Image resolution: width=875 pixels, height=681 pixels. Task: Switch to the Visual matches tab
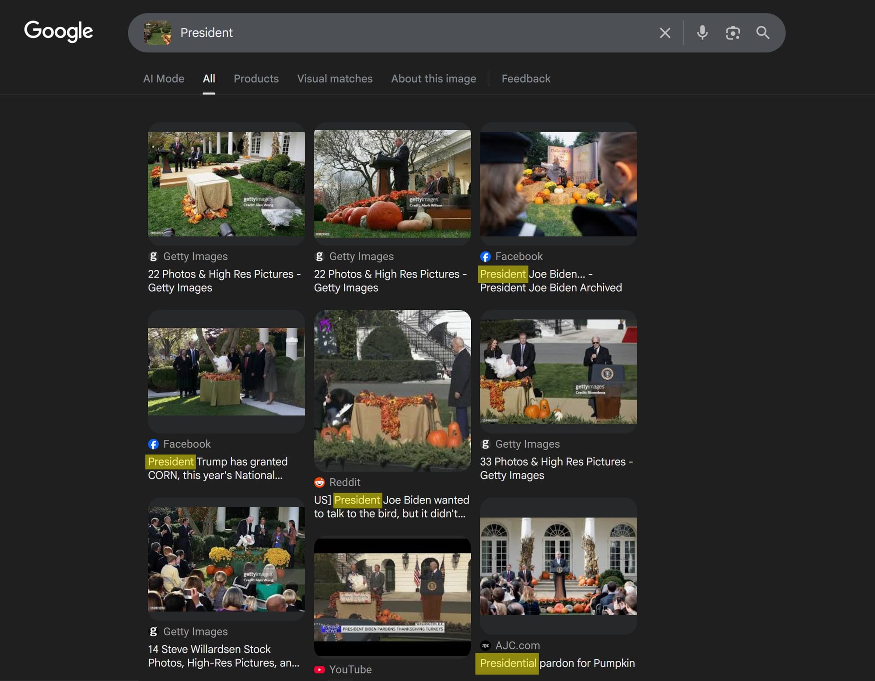pyautogui.click(x=335, y=79)
